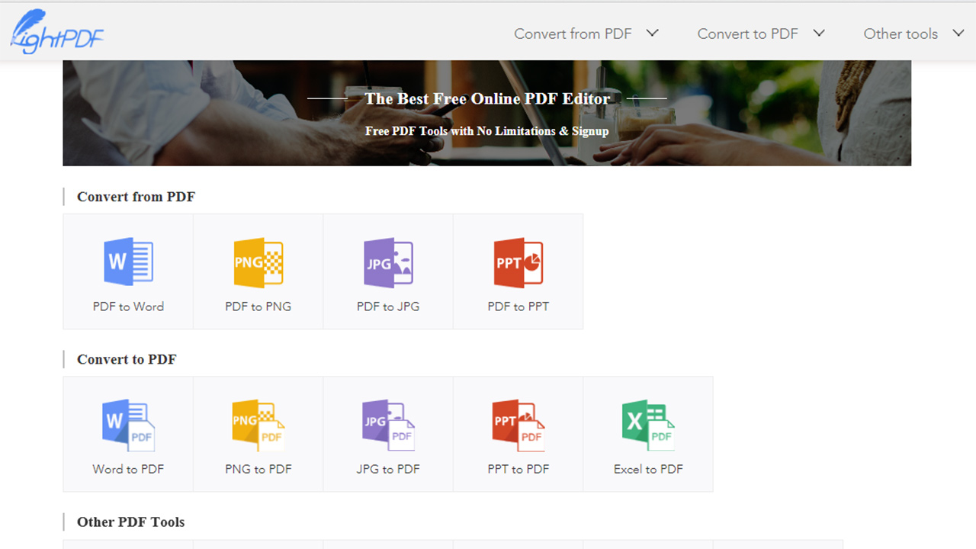Click the Excel to PDF label
Image resolution: width=976 pixels, height=549 pixels.
click(648, 469)
